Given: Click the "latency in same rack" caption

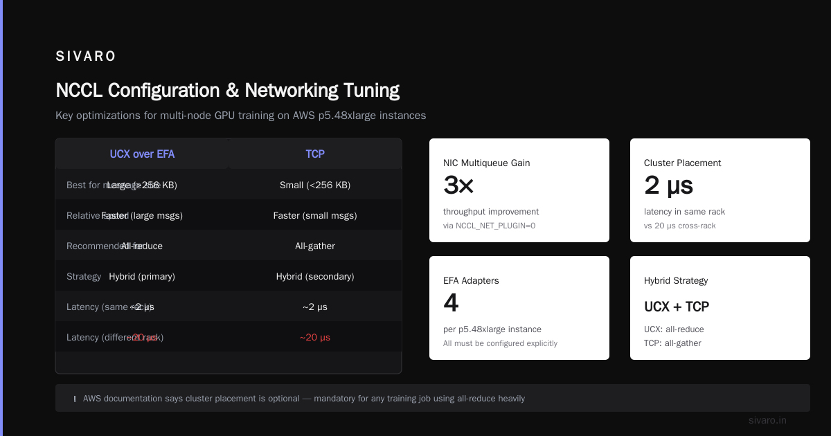Looking at the screenshot, I should pyautogui.click(x=685, y=212).
